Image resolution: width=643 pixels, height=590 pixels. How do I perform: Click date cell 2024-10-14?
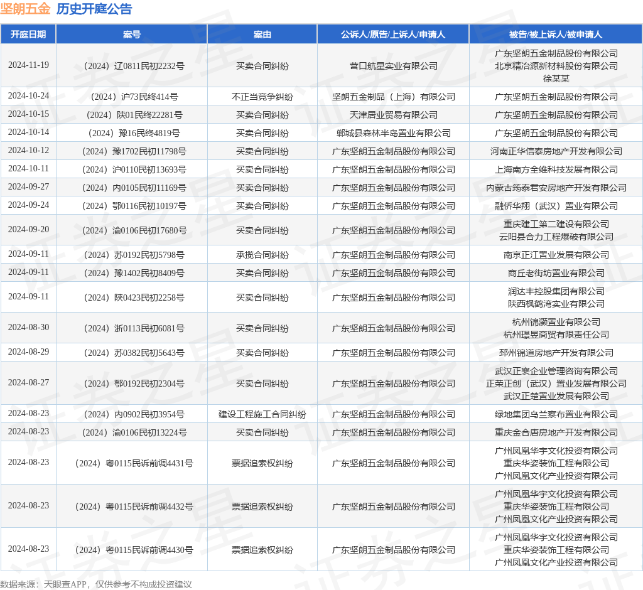[28, 132]
